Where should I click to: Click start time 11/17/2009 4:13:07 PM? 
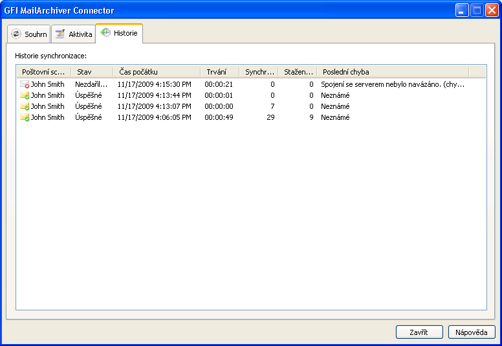pyautogui.click(x=155, y=106)
